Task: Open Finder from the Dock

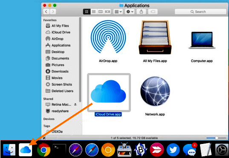Action: [x=9, y=150]
